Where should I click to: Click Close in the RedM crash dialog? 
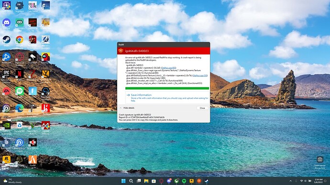tap(202, 108)
